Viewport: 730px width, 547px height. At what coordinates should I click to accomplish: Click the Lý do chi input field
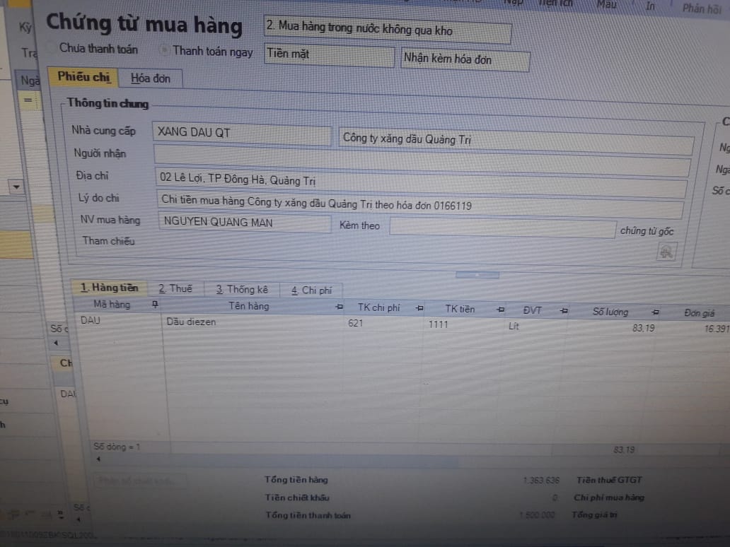420,204
